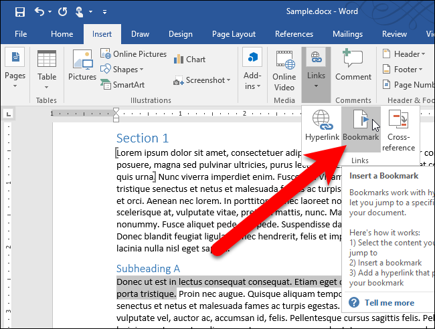Insert a Chart from Illustrations
435x329 pixels.
pyautogui.click(x=189, y=60)
